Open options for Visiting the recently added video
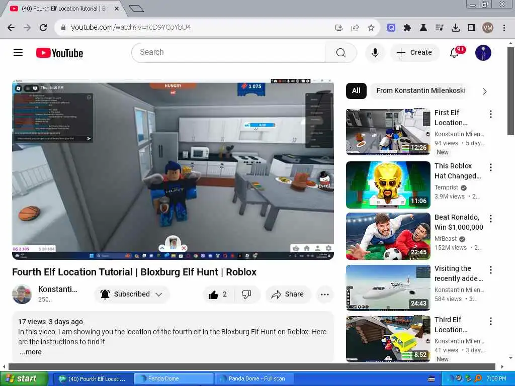This screenshot has height=386, width=515. (491, 270)
